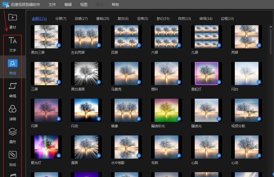Download the 蹦迪光 effect
This screenshot has width=274, height=177.
pyautogui.click(x=219, y=119)
